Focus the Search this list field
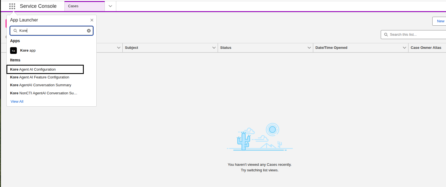 pos(414,35)
